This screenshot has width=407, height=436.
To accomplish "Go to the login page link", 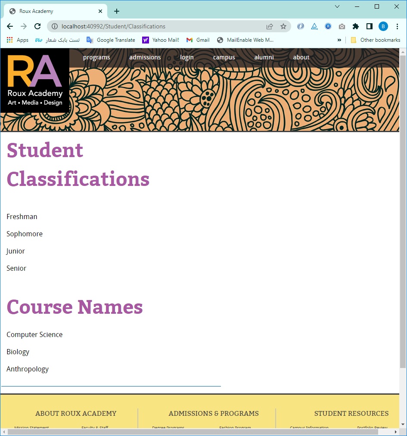I will pos(187,57).
